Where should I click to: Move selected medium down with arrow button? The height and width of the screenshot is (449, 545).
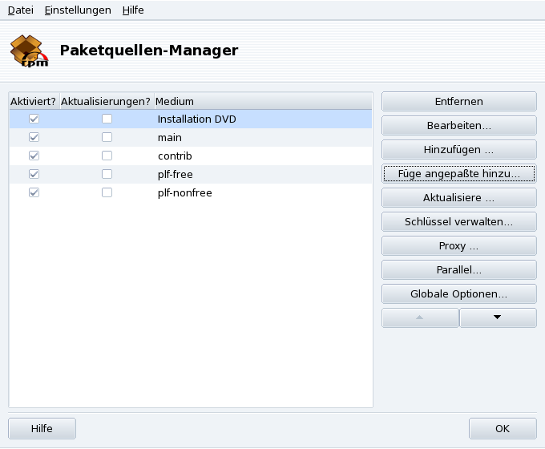[498, 318]
